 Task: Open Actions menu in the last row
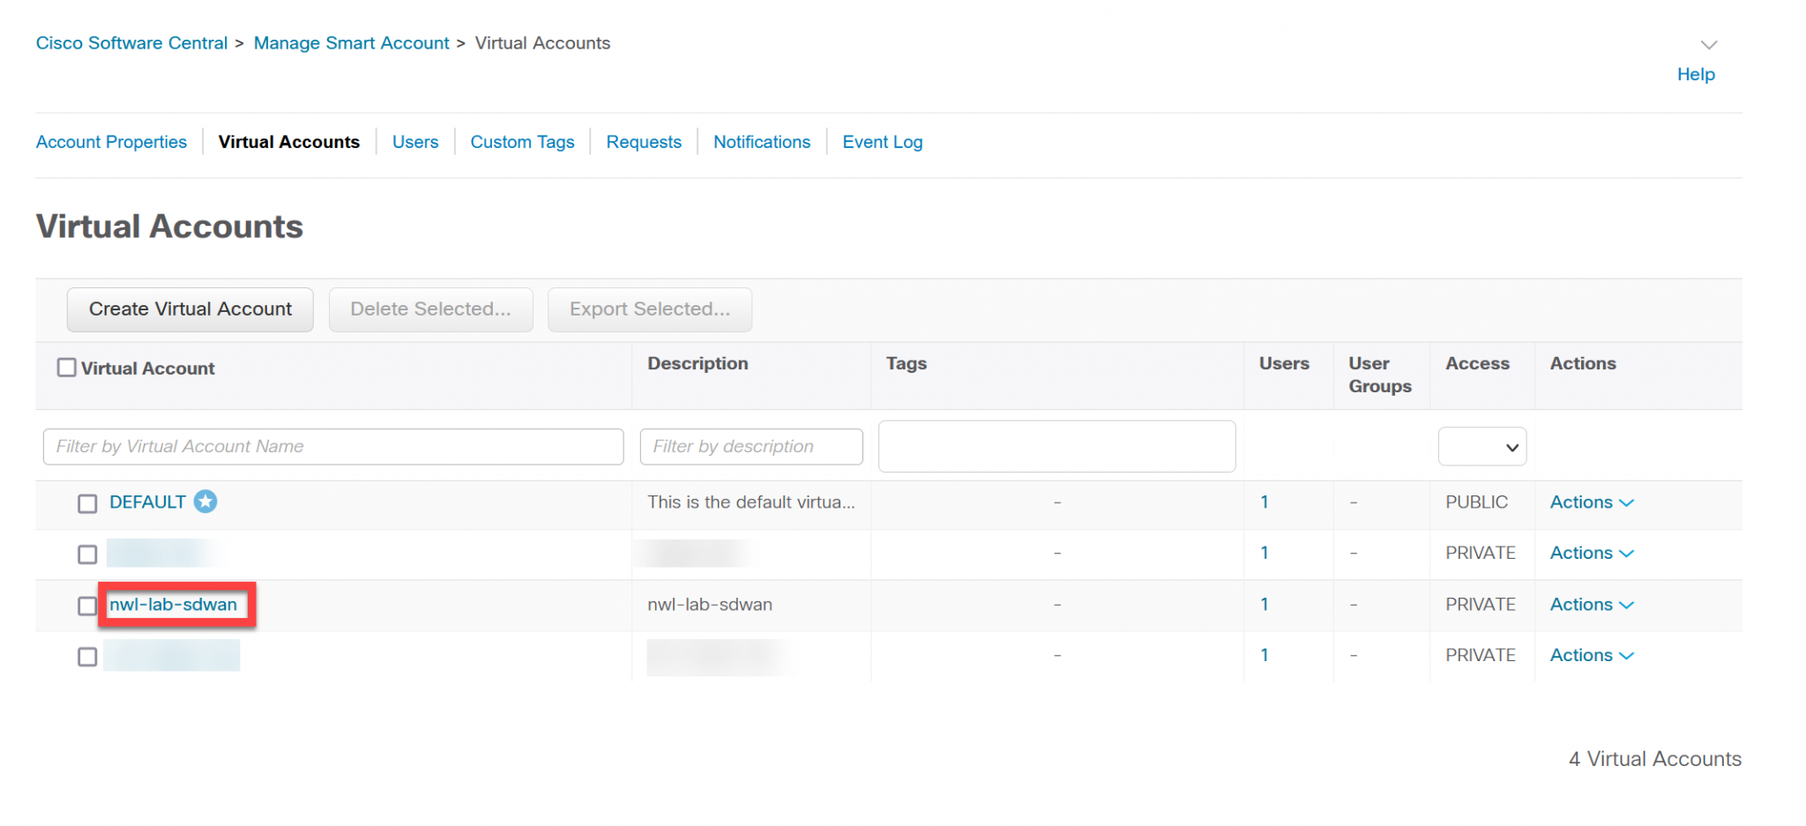pos(1591,656)
